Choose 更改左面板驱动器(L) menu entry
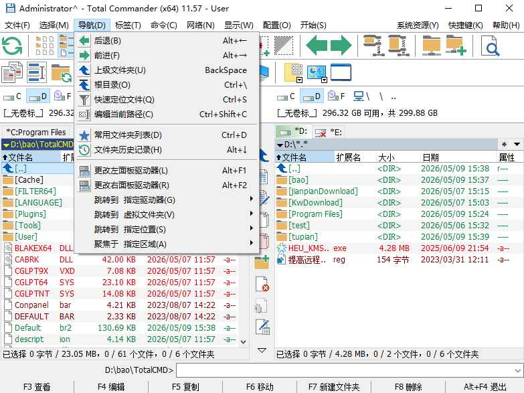The image size is (524, 393). [167, 171]
